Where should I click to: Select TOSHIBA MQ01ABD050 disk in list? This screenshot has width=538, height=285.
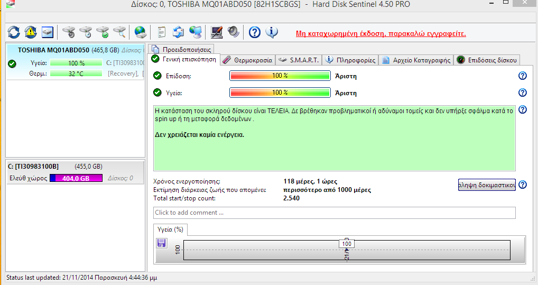[x=76, y=62]
